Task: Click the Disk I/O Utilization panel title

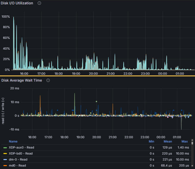Action: coord(17,3)
